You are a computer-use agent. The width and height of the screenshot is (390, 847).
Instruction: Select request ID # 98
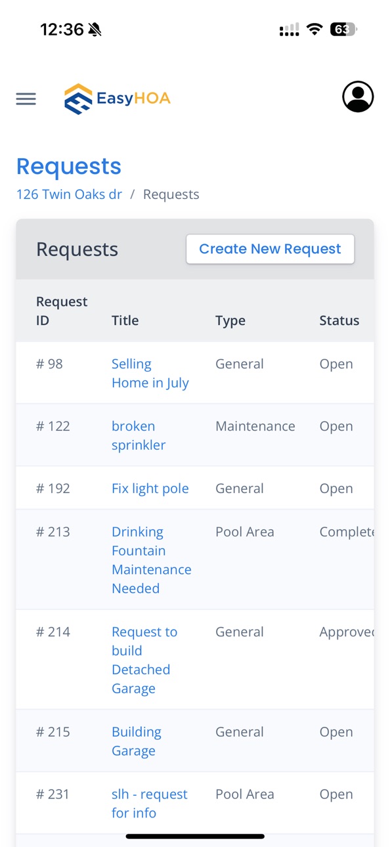tap(49, 364)
